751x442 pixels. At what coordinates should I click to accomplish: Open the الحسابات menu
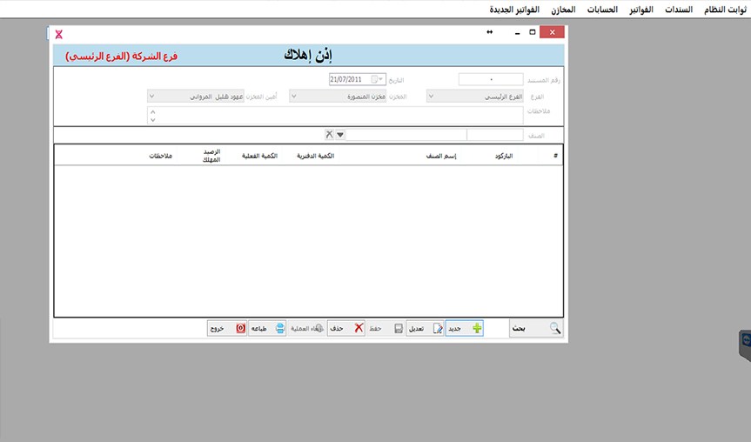click(x=603, y=10)
